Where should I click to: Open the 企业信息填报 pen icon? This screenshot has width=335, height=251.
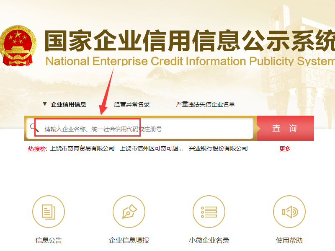coord(129,212)
